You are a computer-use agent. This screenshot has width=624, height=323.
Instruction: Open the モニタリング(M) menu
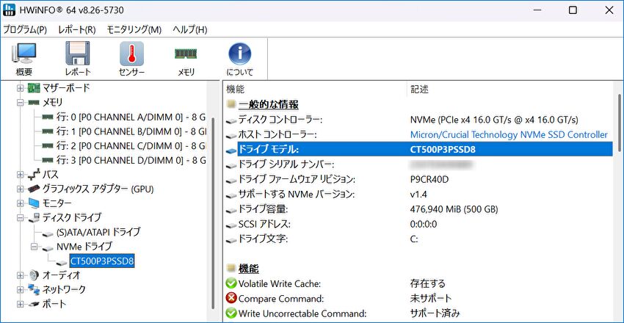[x=134, y=29]
